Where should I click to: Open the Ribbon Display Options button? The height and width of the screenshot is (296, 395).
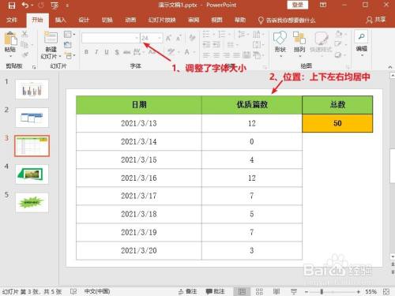(323, 5)
